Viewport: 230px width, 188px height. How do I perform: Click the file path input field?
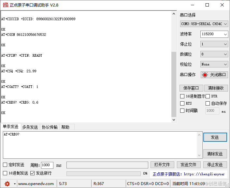(x=107, y=165)
